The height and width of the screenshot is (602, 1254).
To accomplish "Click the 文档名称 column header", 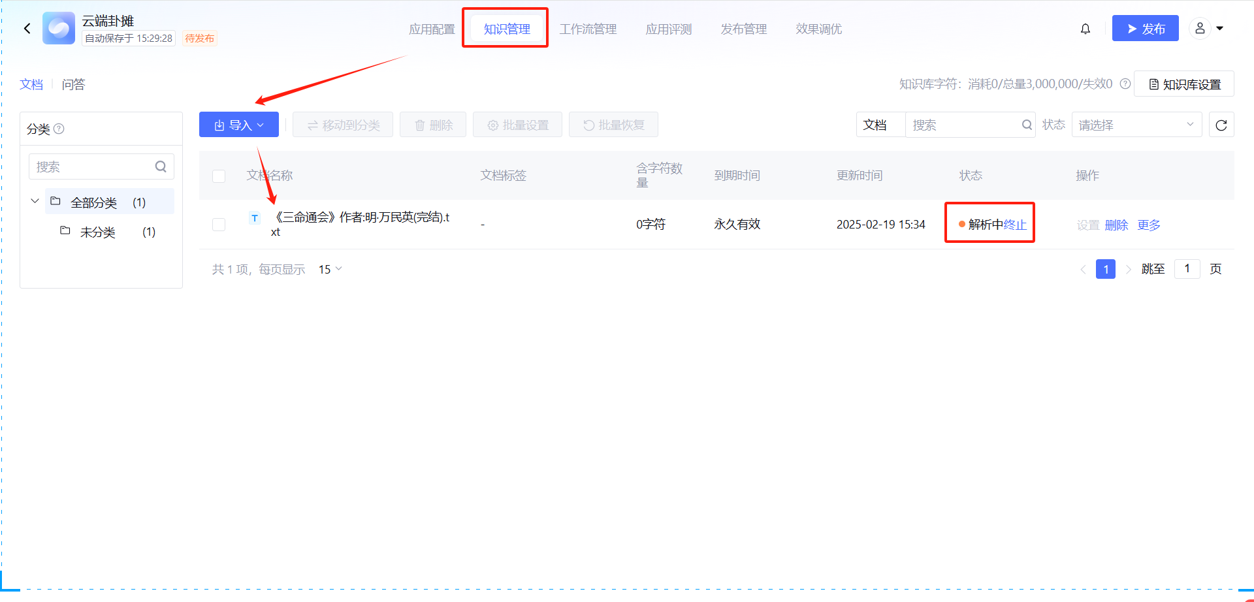I will coord(269,175).
